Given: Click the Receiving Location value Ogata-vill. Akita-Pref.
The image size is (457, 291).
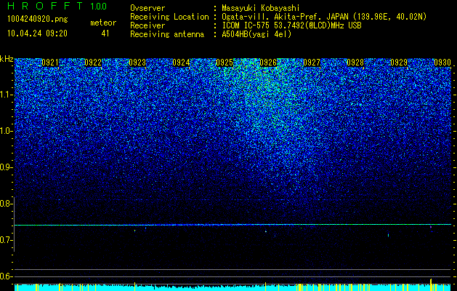Looking at the screenshot, I should 270,17.
